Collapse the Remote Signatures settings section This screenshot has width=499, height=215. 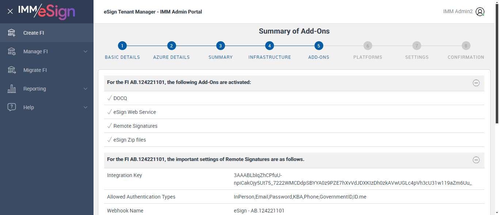(476, 160)
